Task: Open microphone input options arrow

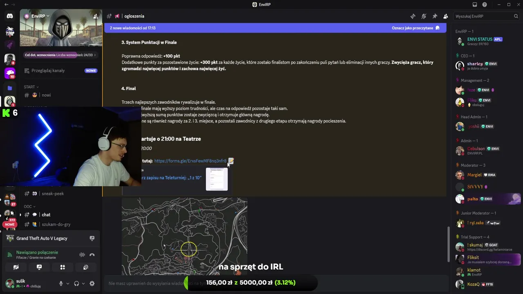Action: click(68, 283)
